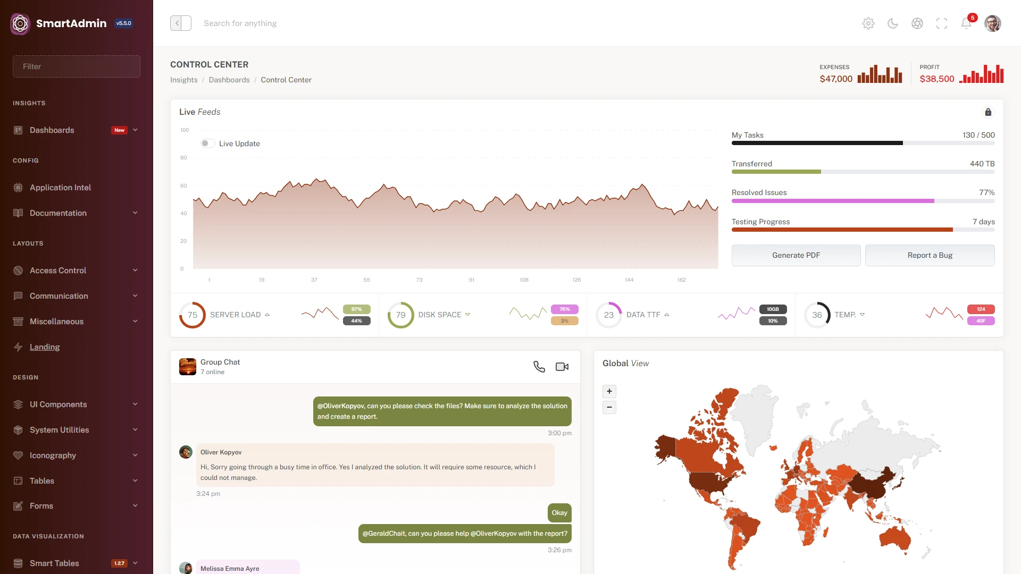1021x574 pixels.
Task: Expand the UI Components chevron
Action: [x=135, y=404]
